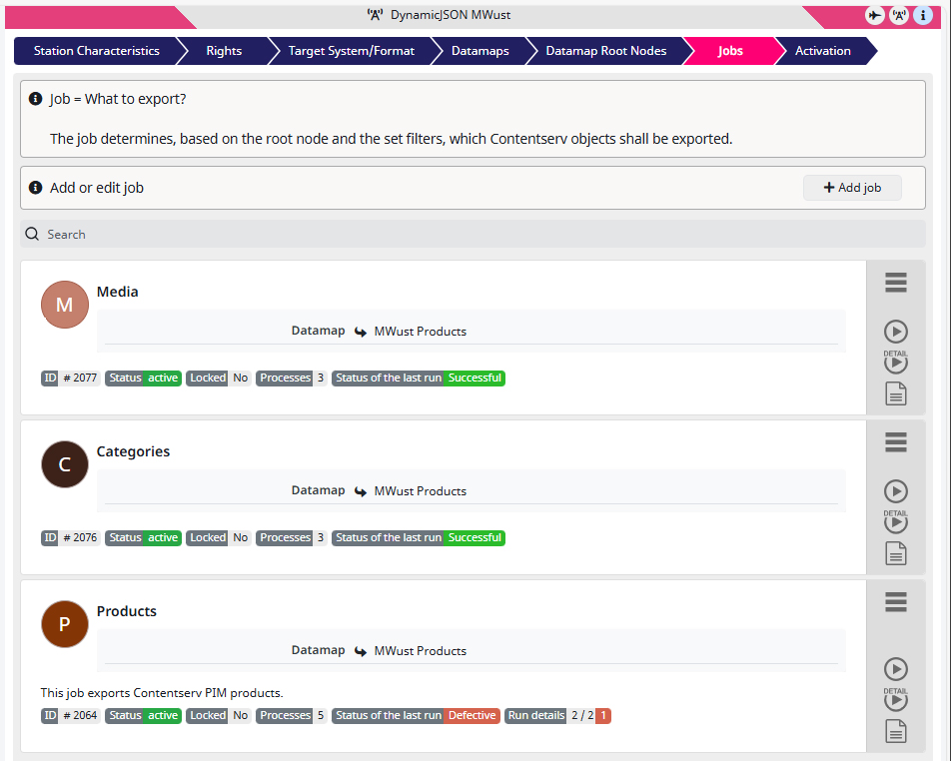
Task: Open the hamburger menu for Media job
Action: point(896,283)
